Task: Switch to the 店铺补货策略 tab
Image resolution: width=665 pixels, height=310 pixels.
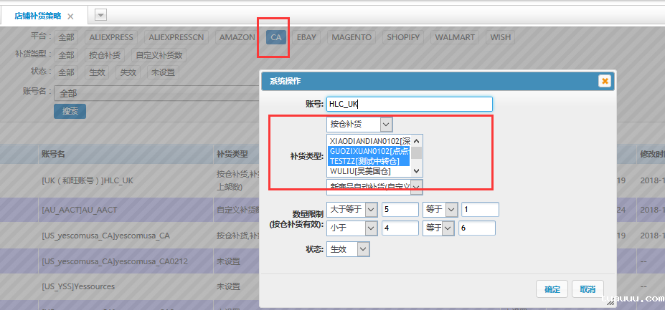Action: pyautogui.click(x=39, y=16)
